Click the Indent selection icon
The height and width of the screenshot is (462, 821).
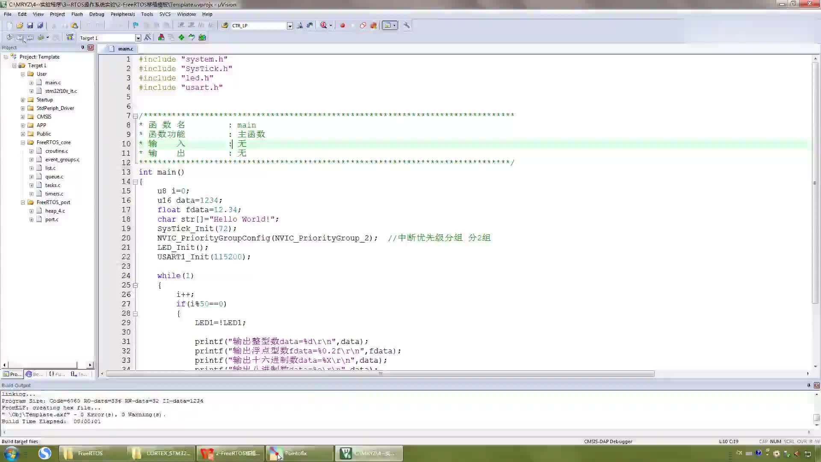(x=181, y=25)
